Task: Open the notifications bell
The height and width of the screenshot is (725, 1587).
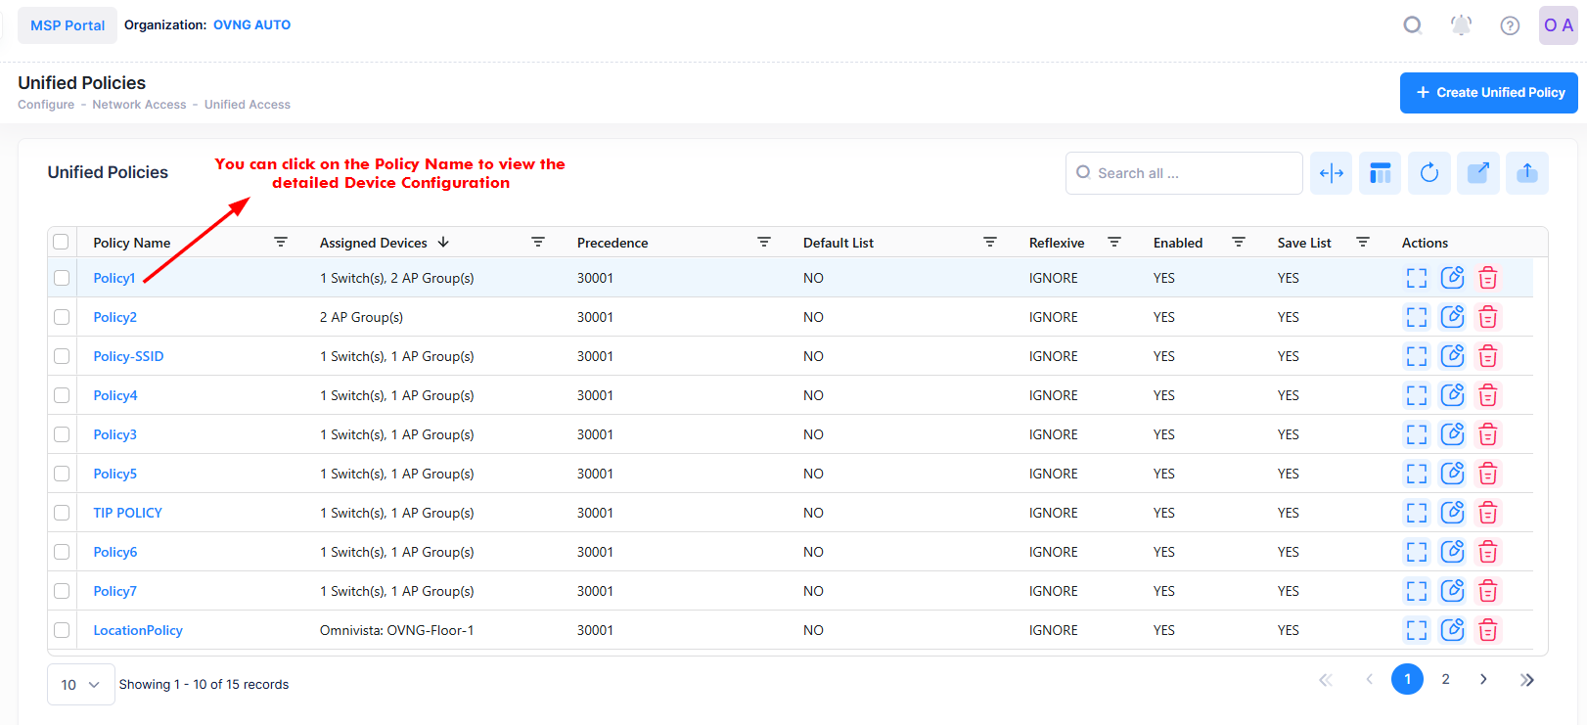Action: click(x=1461, y=25)
